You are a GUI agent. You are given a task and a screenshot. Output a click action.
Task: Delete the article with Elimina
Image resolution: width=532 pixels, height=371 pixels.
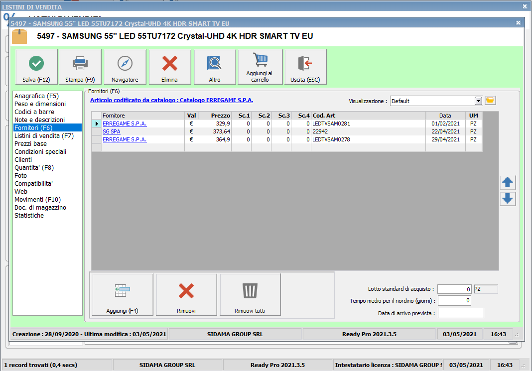pos(170,67)
